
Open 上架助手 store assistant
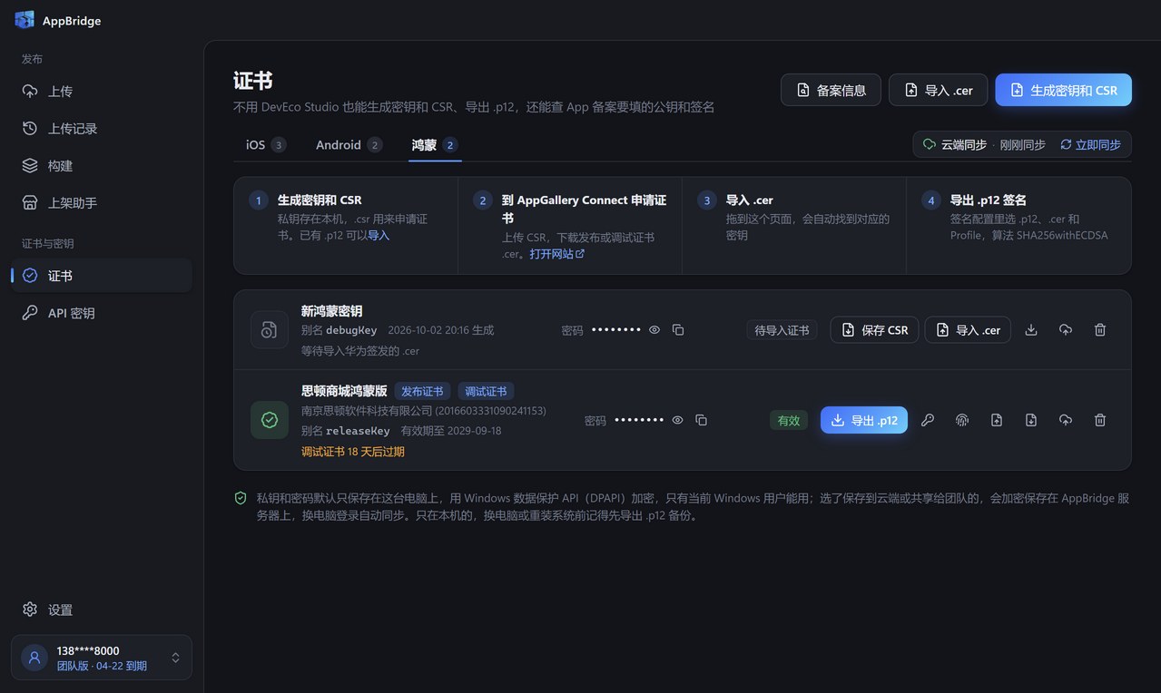coord(102,202)
